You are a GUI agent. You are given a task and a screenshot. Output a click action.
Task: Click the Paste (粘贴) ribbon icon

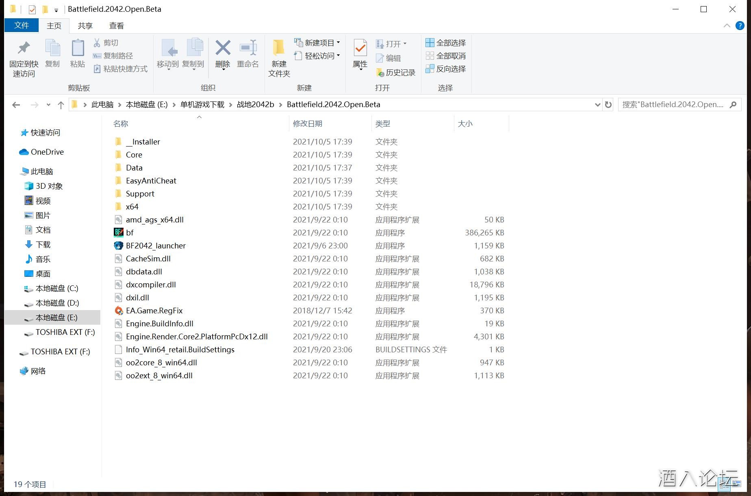77,54
